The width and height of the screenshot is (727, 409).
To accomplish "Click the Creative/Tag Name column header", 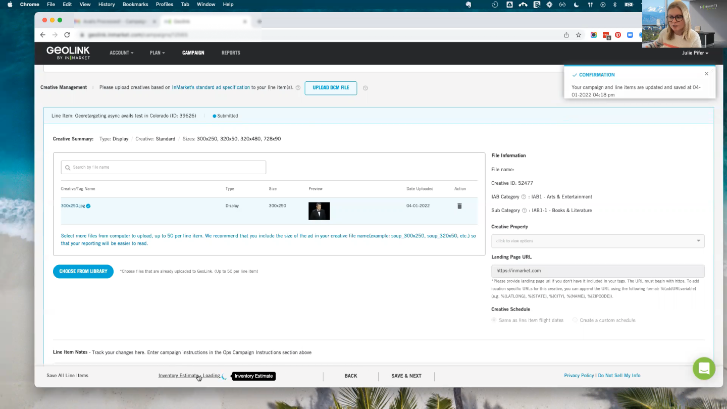I will point(78,189).
